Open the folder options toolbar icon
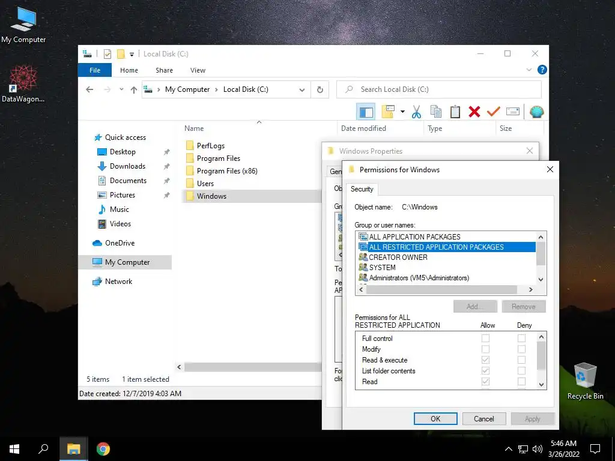 [x=387, y=112]
